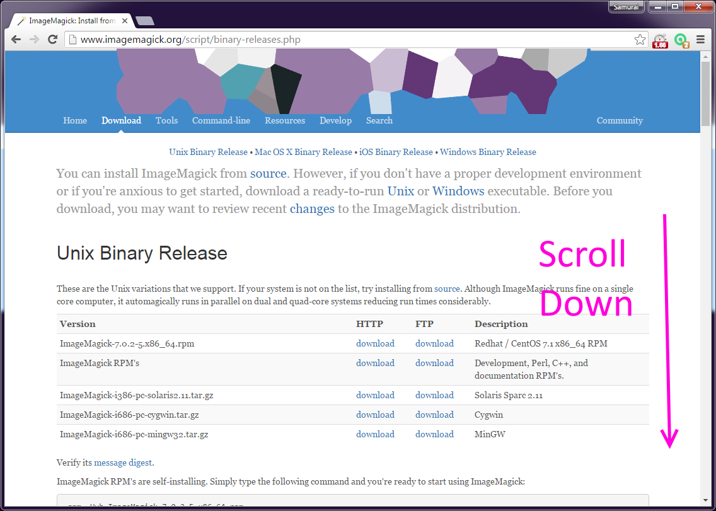Jump to Mac OS X Binary Release
716x511 pixels.
(x=303, y=152)
